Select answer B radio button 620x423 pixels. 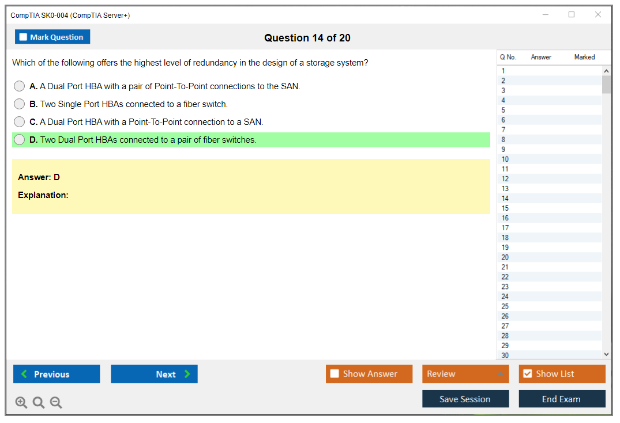click(20, 104)
